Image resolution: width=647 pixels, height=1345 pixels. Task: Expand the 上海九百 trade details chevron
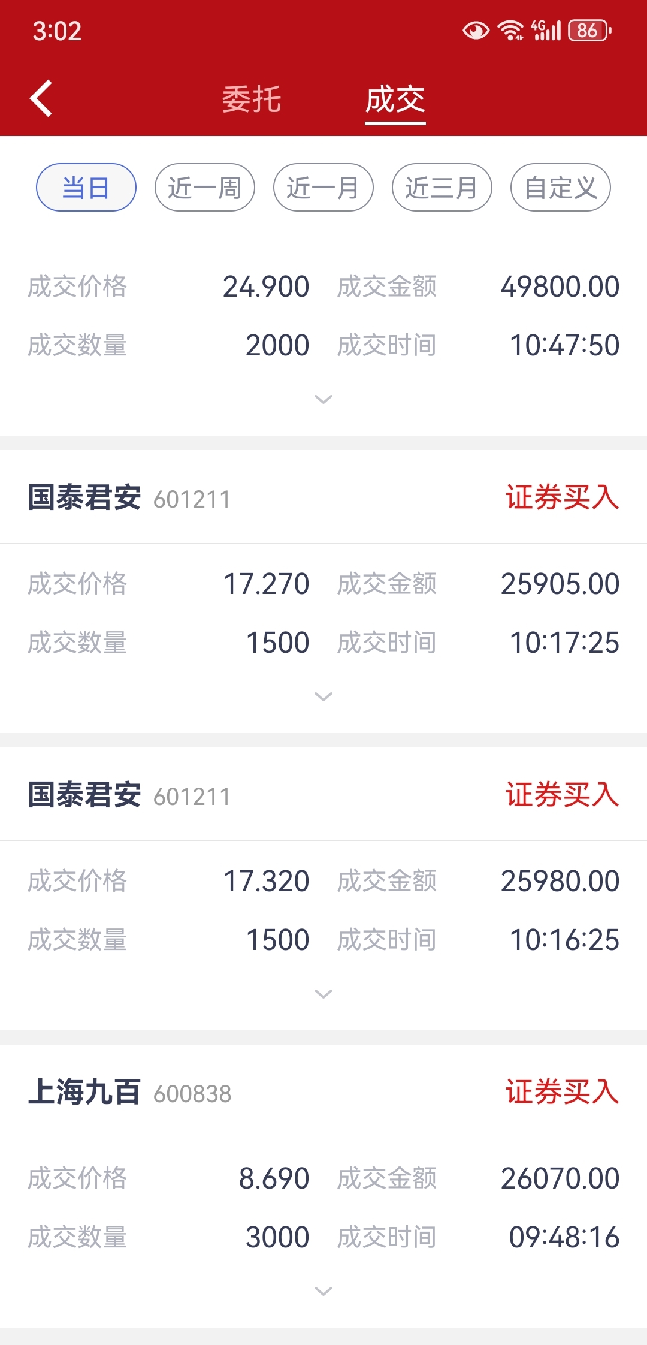tap(323, 1291)
